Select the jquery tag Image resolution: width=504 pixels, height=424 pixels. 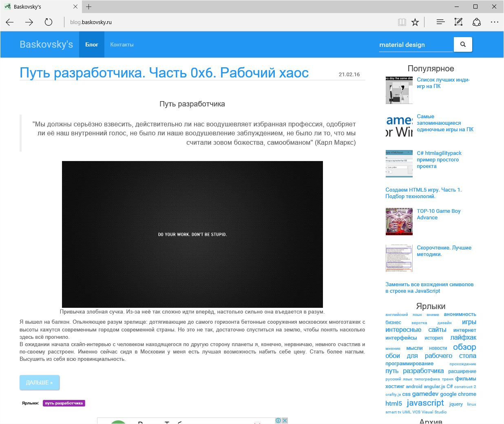pyautogui.click(x=456, y=404)
